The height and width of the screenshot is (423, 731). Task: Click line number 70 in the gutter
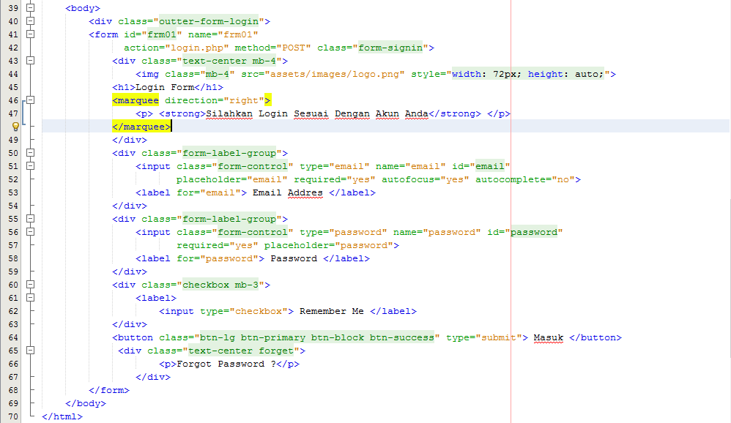(13, 416)
